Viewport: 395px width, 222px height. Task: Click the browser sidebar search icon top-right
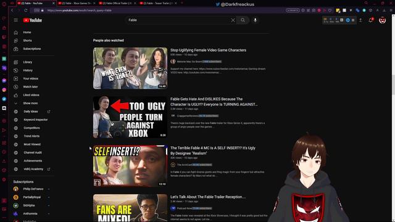click(x=366, y=3)
